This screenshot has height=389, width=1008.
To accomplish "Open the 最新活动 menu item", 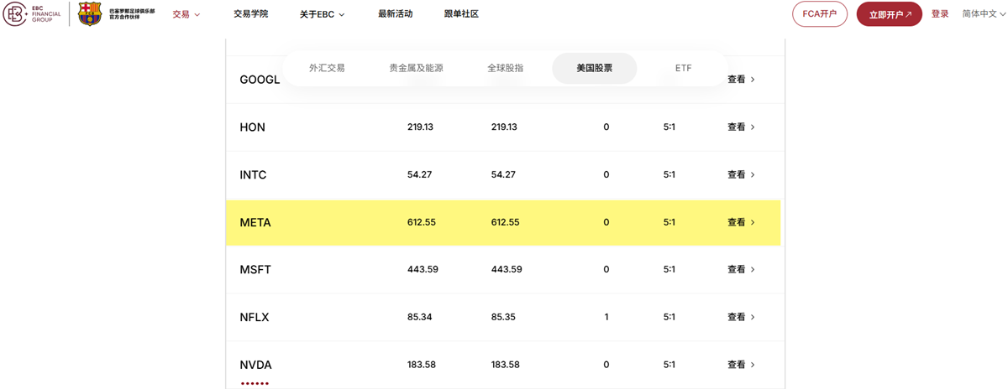I will [x=395, y=14].
